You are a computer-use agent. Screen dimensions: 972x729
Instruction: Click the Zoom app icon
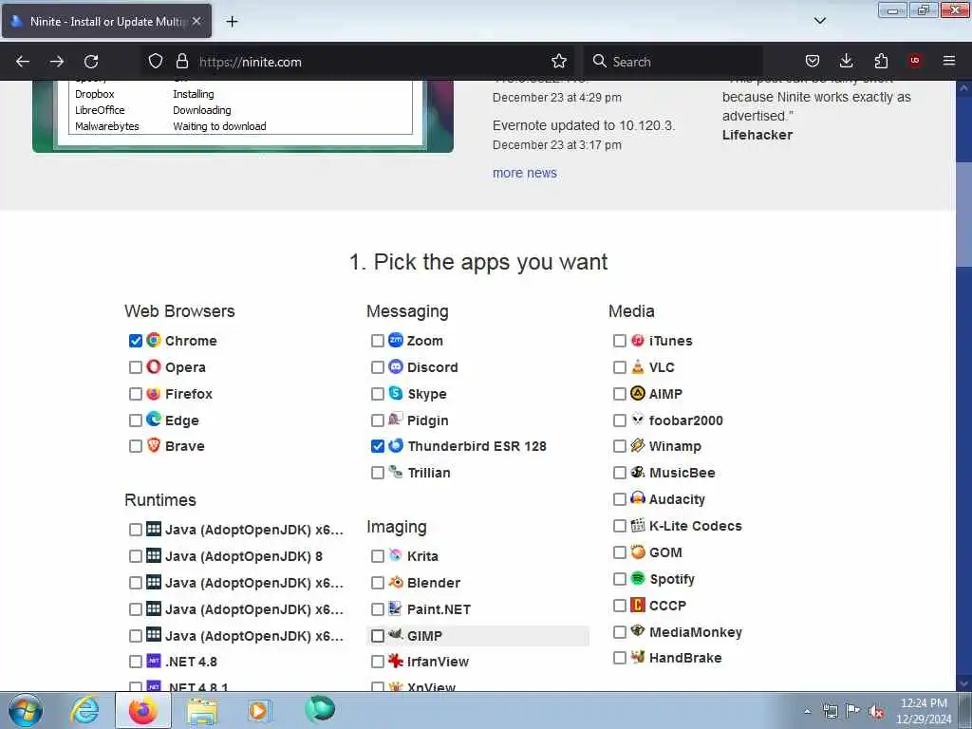[x=396, y=340]
